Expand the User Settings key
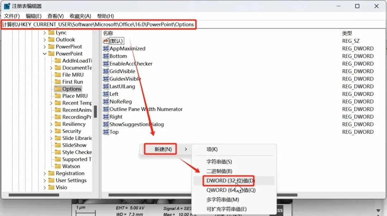387x216 pixels. coord(45,181)
